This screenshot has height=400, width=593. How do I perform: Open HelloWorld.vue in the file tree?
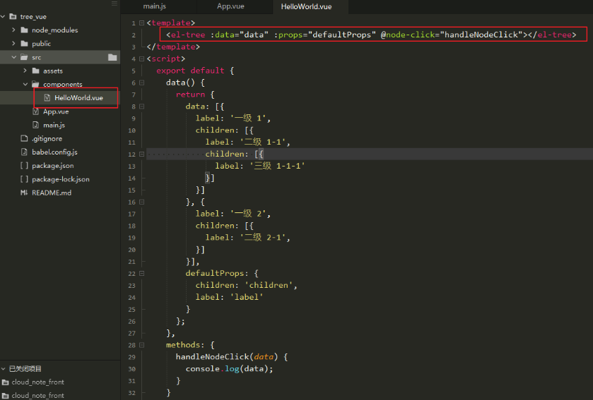coord(78,98)
